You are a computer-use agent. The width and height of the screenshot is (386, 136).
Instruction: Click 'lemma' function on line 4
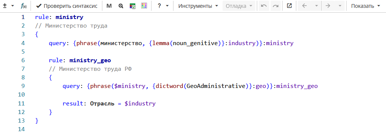click(x=161, y=43)
